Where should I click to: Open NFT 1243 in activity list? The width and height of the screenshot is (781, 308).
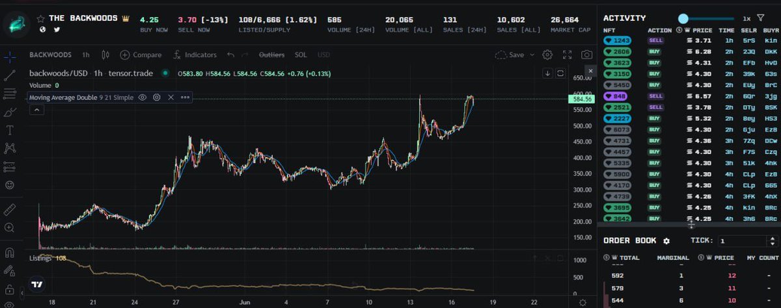click(619, 40)
